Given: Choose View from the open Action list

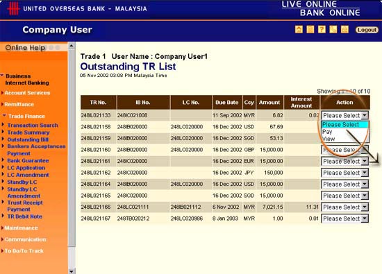Looking at the screenshot, I should pos(329,139).
